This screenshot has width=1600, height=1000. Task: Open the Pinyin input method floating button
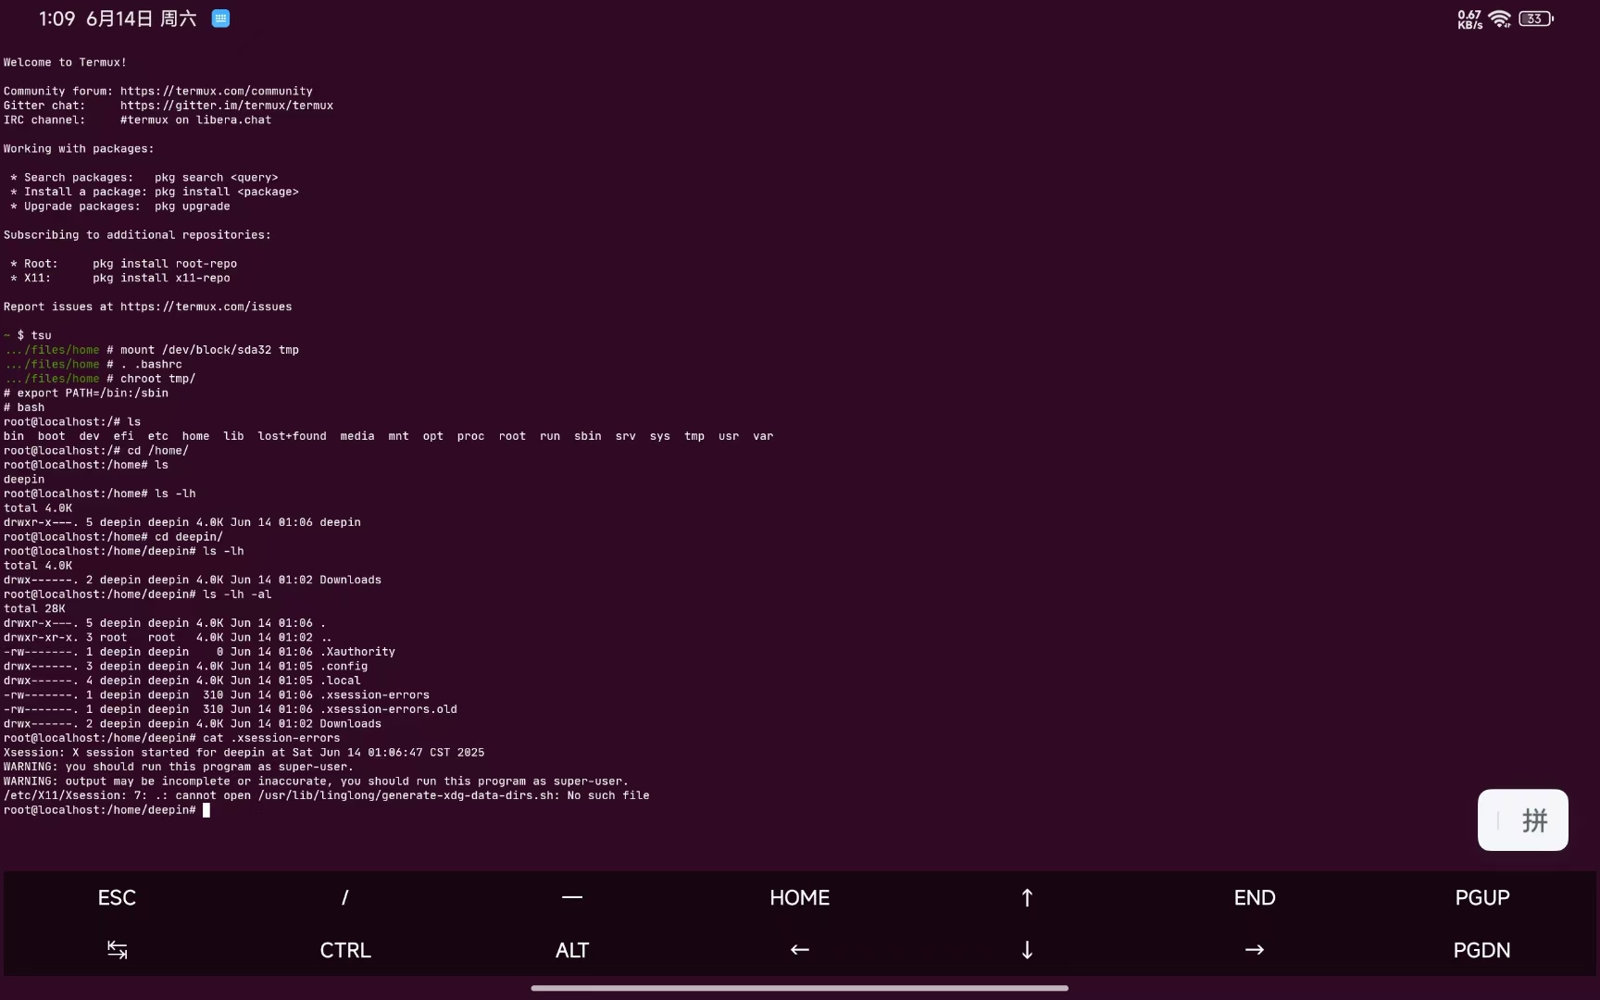[1523, 819]
